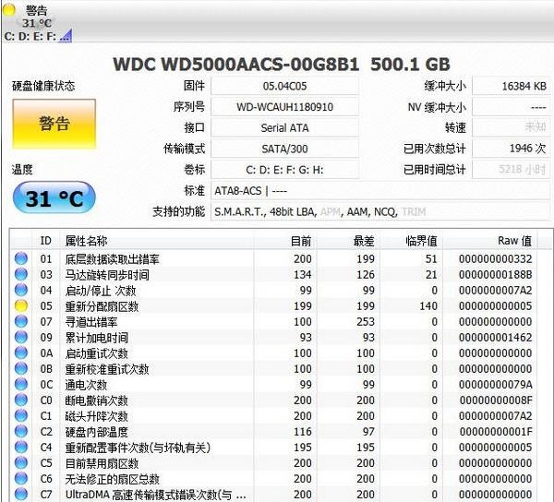554x502 pixels.
Task: Select the 硬盘内部温度 attribute row
Action: [x=274, y=432]
